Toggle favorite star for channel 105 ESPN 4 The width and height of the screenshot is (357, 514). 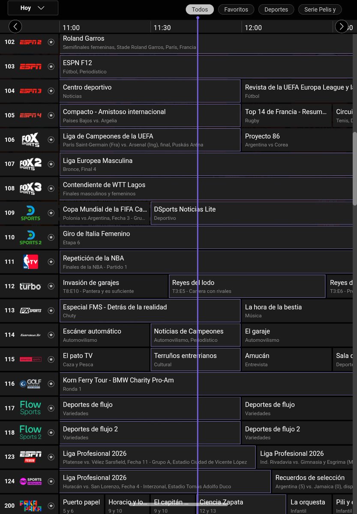51,115
